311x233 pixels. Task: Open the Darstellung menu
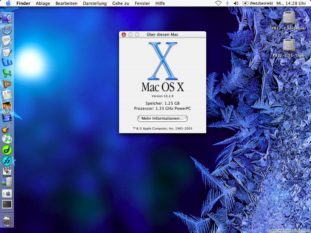[x=95, y=3]
